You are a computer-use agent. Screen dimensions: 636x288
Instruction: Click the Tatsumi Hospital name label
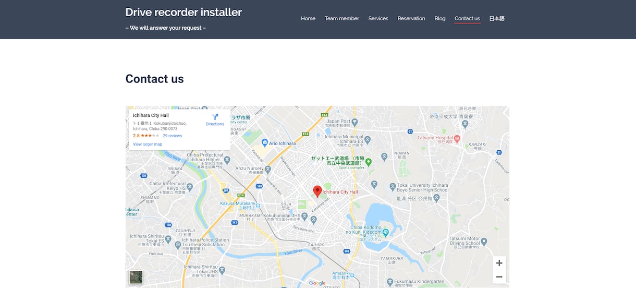pos(434,138)
